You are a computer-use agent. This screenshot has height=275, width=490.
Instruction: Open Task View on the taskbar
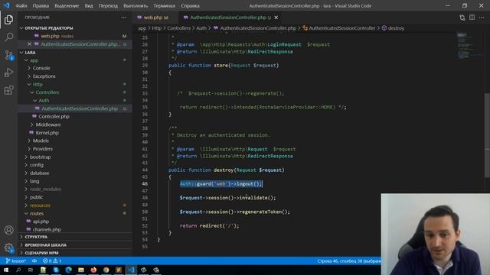tap(31, 270)
